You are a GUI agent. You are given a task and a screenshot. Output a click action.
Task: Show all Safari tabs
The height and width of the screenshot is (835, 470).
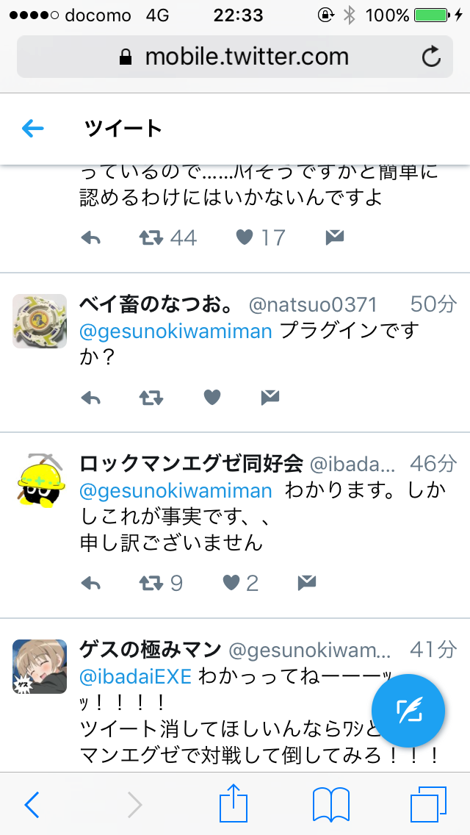tap(428, 804)
